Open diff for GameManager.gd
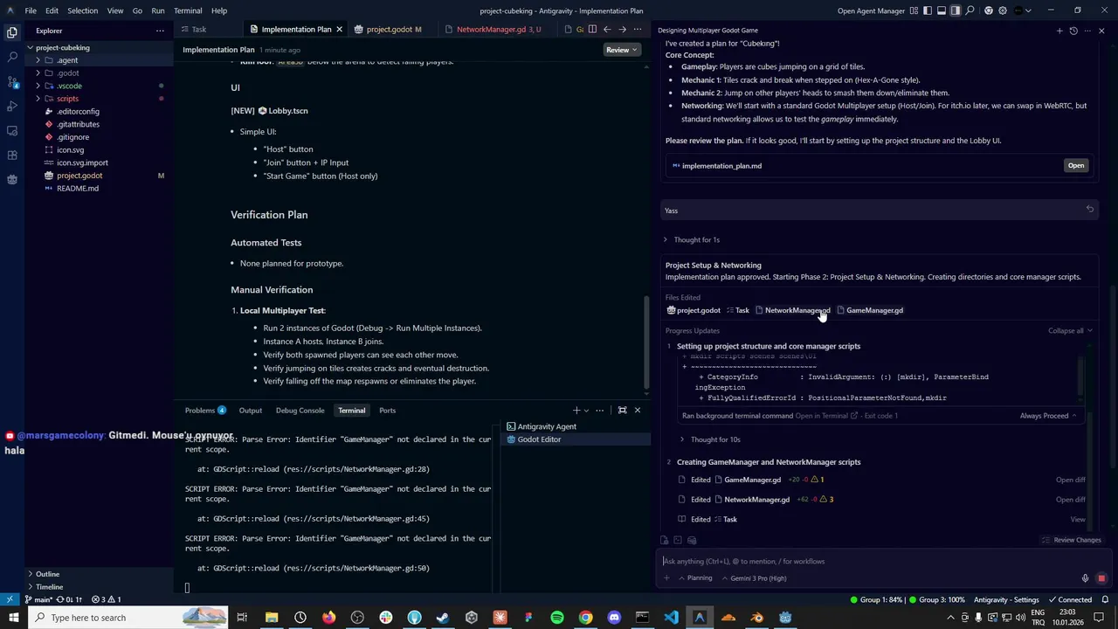This screenshot has width=1118, height=629. point(1071,480)
